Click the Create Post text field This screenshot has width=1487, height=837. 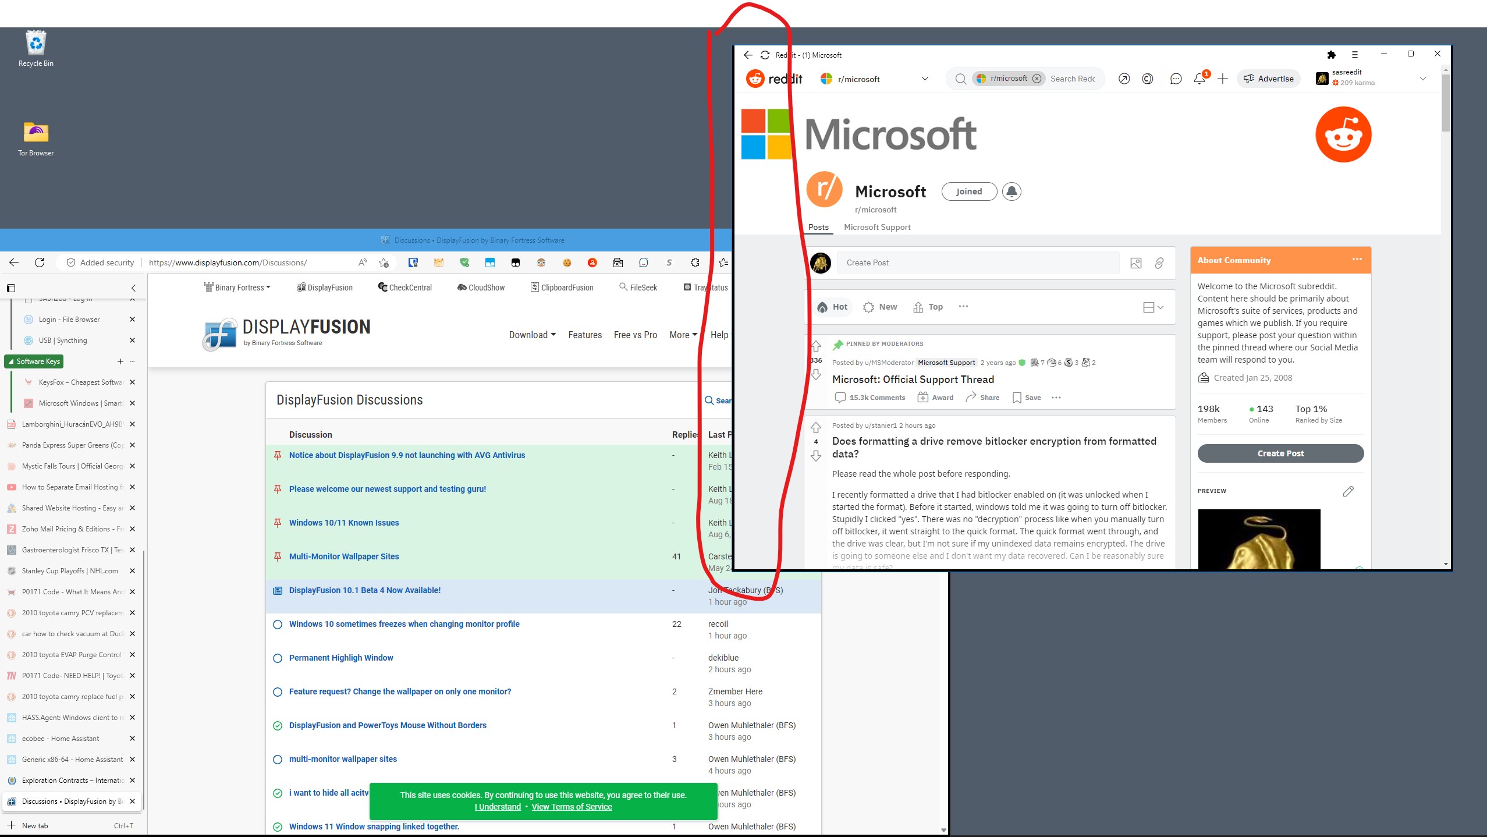[978, 263]
